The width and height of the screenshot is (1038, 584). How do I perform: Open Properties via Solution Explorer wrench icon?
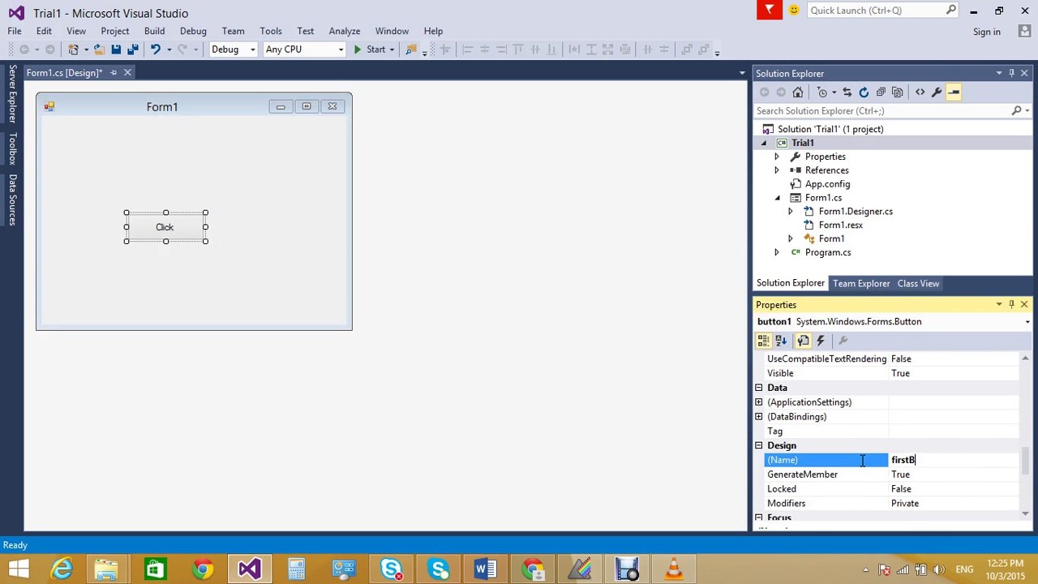(x=937, y=92)
